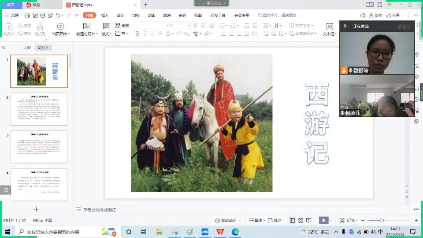The width and height of the screenshot is (423, 238).
Task: Toggle Strikethrough formatting
Action: pos(160,33)
